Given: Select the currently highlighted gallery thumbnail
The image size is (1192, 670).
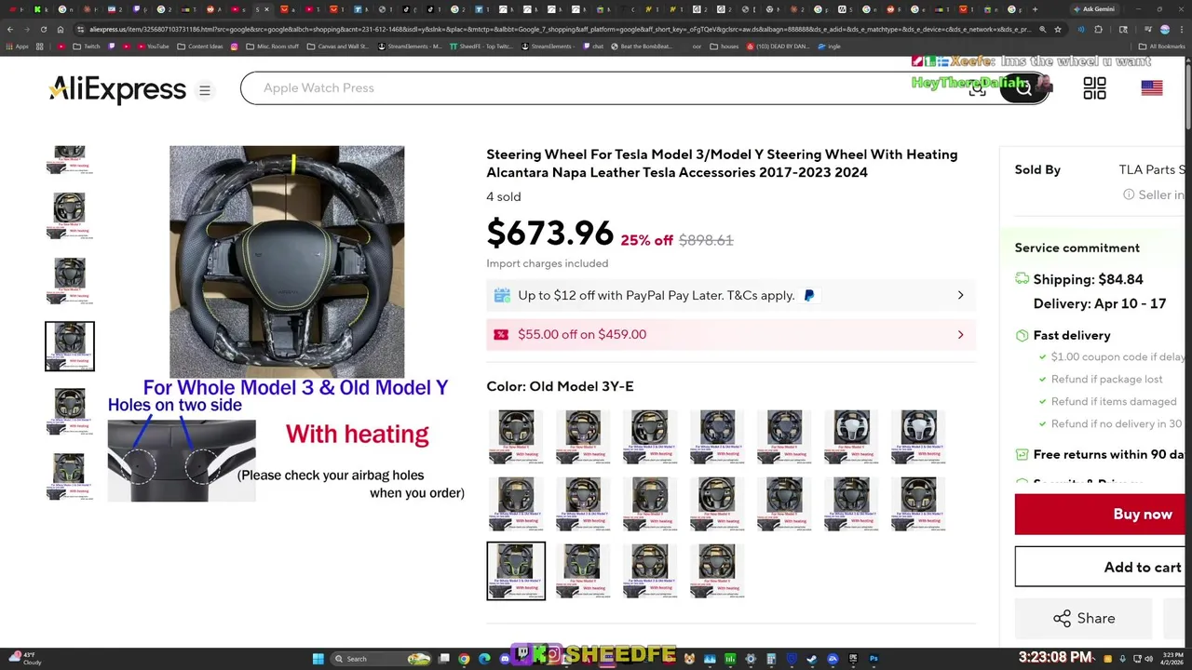Looking at the screenshot, I should pyautogui.click(x=70, y=346).
